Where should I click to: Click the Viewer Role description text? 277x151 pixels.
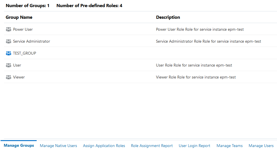[196, 77]
